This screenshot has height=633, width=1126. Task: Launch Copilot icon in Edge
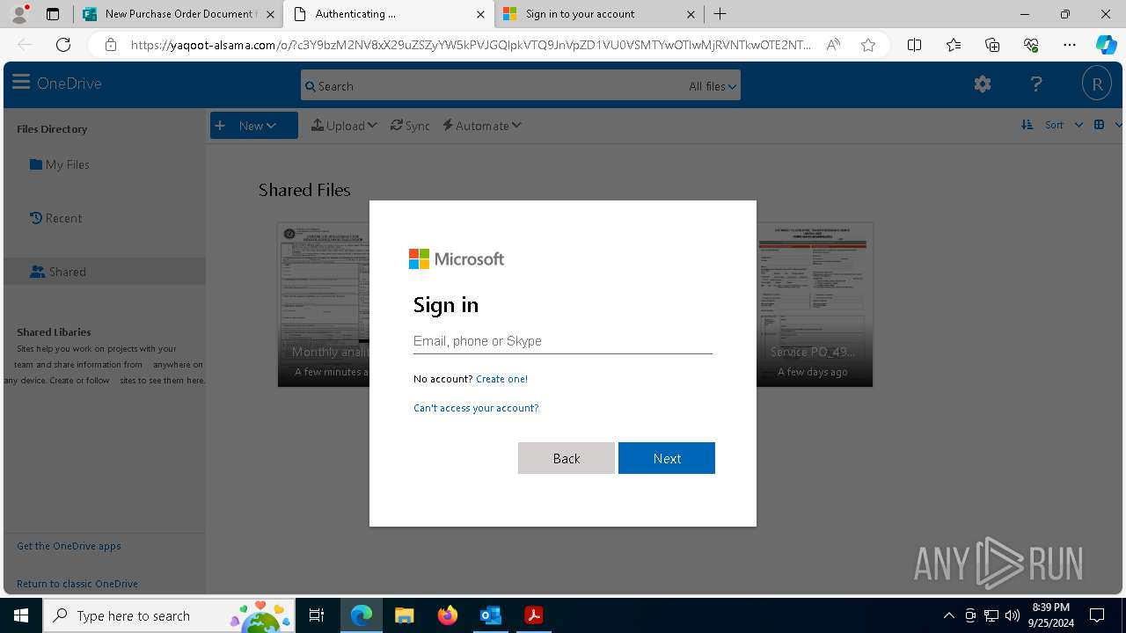pos(1106,45)
